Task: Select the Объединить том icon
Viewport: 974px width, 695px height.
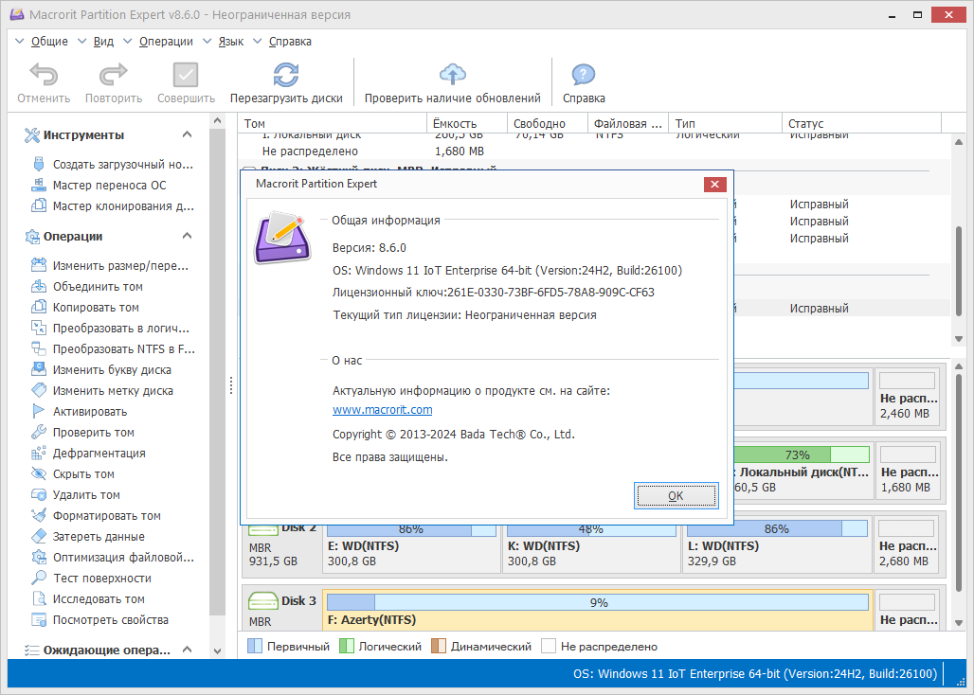Action: click(x=39, y=286)
